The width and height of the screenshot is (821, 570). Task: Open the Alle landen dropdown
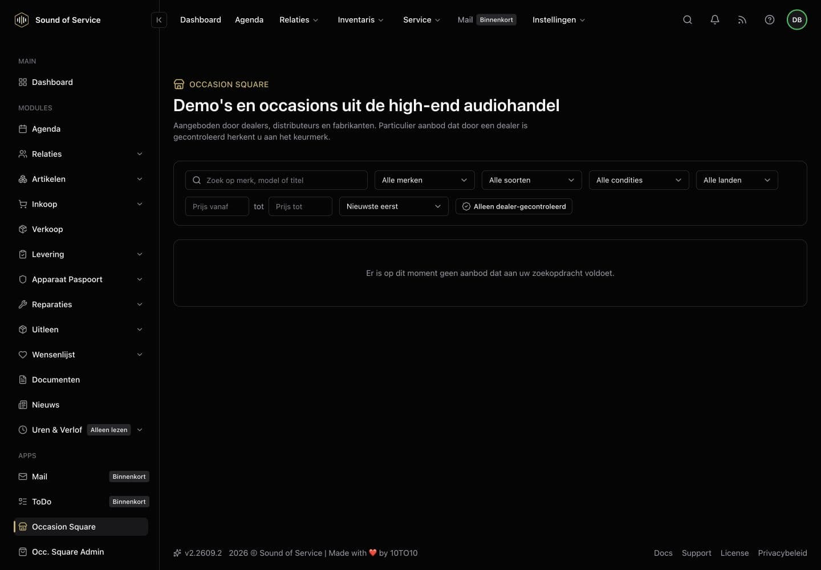point(737,180)
